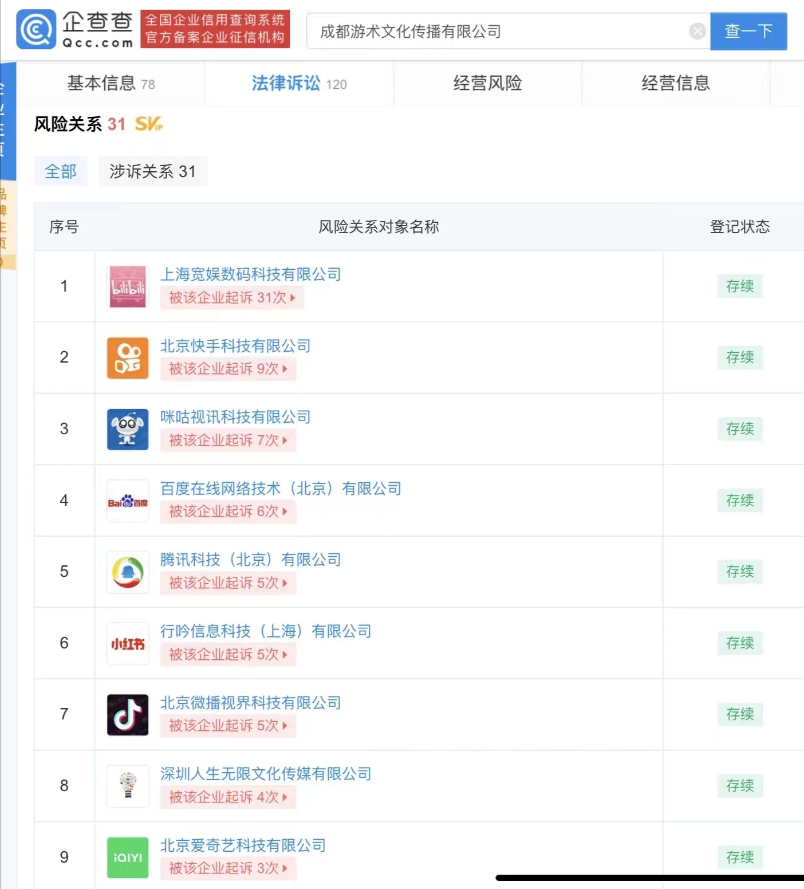Open 百度在线网络技术（北京）有限公司 company link

(280, 489)
